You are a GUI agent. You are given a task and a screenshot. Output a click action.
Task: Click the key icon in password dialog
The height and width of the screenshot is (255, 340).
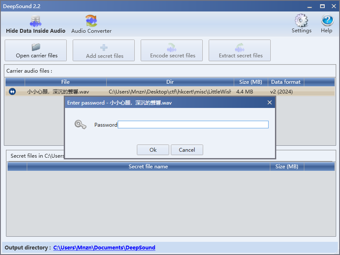point(80,125)
